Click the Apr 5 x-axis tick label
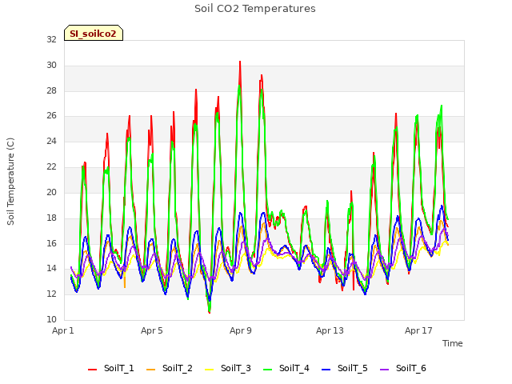Viewport: 512px width, 384px height. click(x=152, y=330)
